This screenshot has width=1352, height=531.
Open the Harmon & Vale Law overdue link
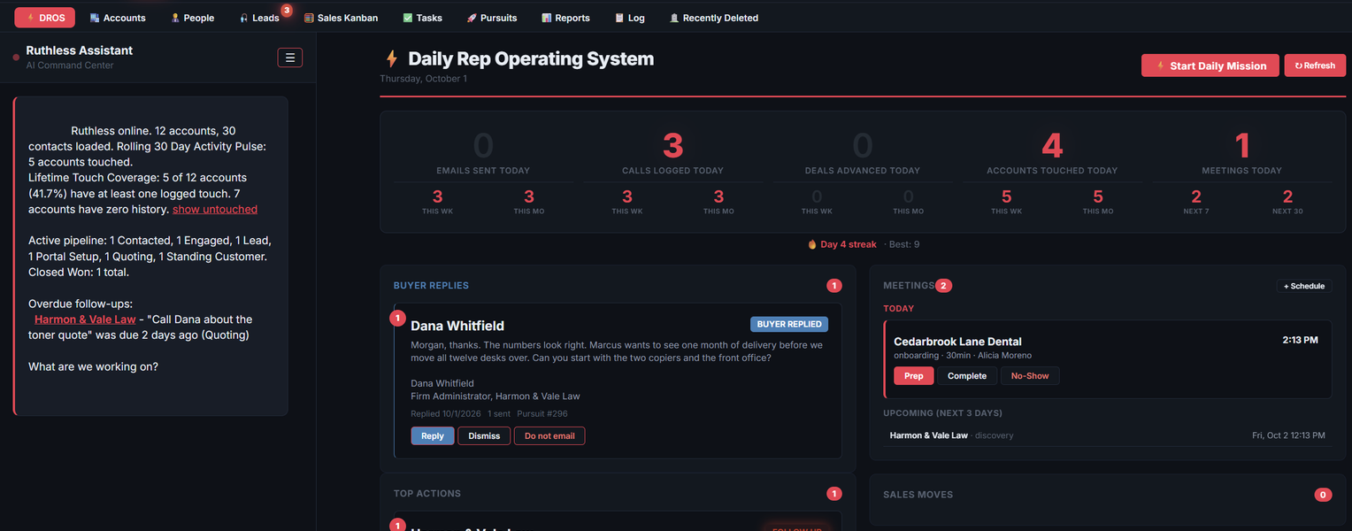[x=85, y=319]
